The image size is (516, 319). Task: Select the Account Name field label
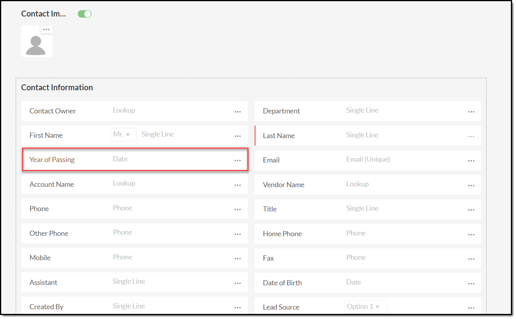[51, 184]
